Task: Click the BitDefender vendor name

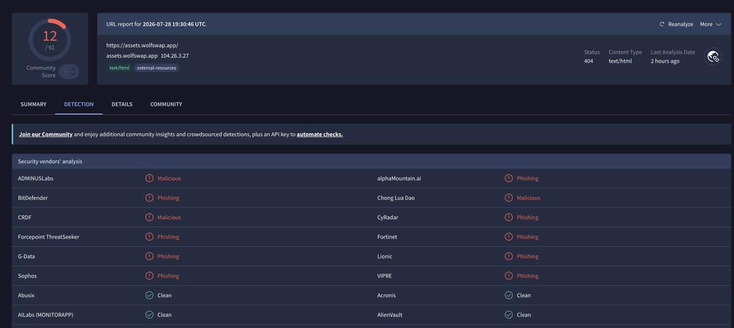Action: pos(33,198)
